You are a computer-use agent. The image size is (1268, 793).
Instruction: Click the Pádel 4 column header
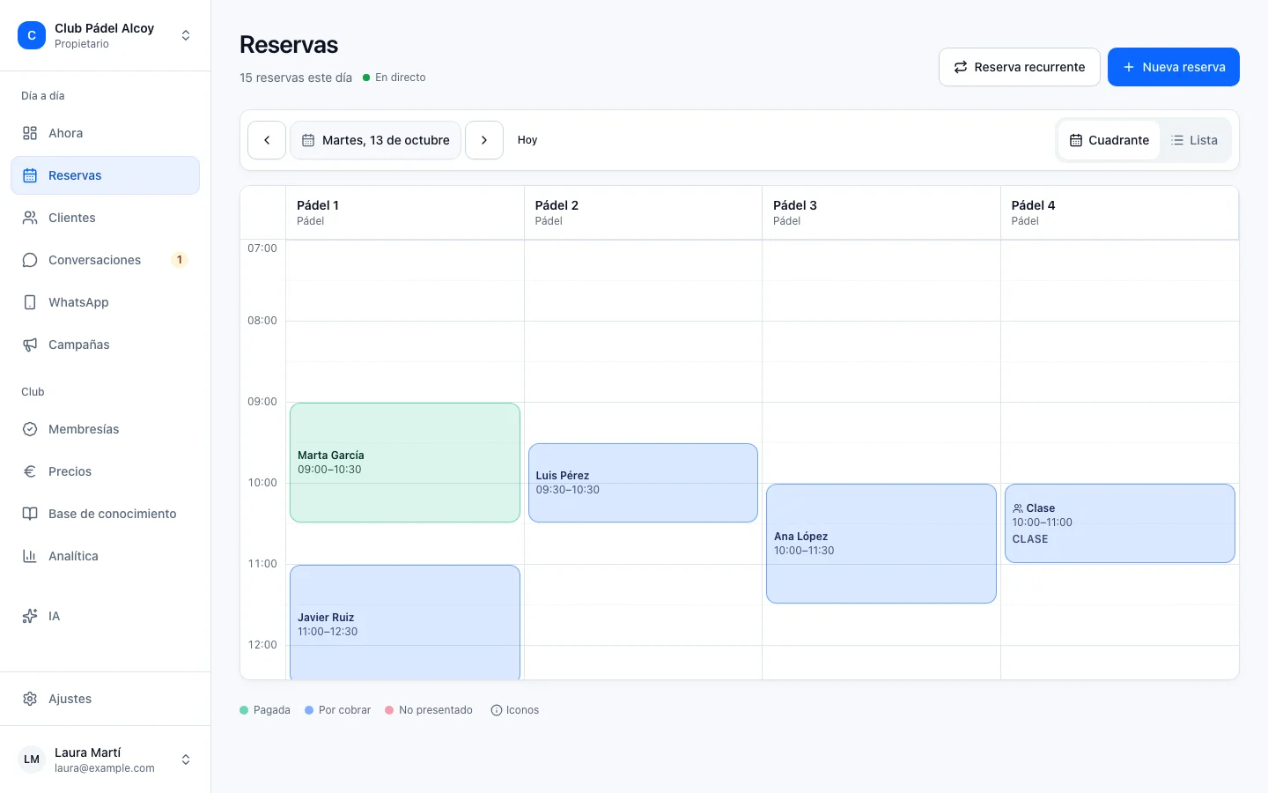pyautogui.click(x=1119, y=212)
